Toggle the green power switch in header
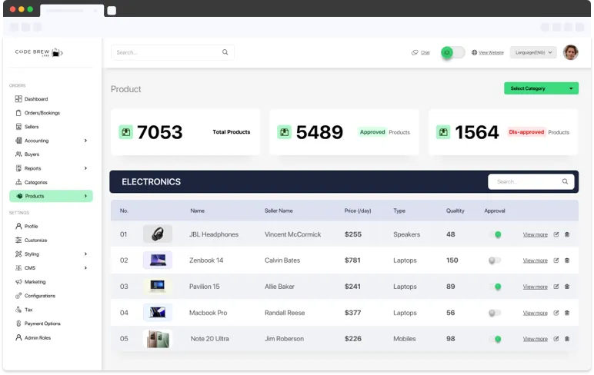Screen dimensions: 594x375 [x=452, y=52]
